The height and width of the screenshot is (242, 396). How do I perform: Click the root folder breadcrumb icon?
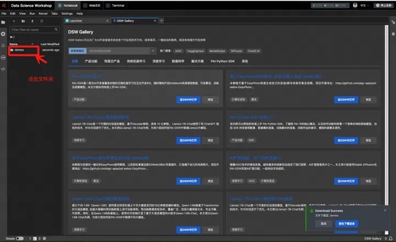(12, 37)
